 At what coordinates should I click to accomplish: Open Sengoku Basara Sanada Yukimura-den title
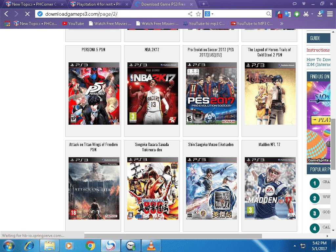(152, 147)
